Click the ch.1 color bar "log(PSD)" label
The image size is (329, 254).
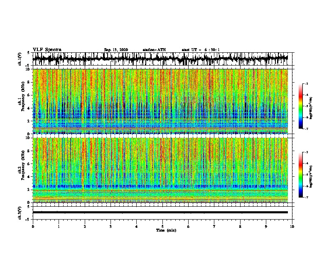311,108
